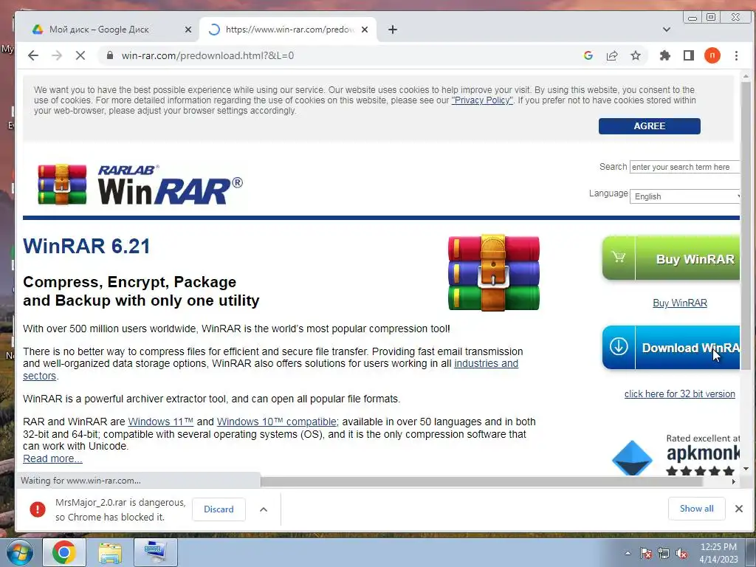Open the Chrome profile avatar

pos(712,55)
